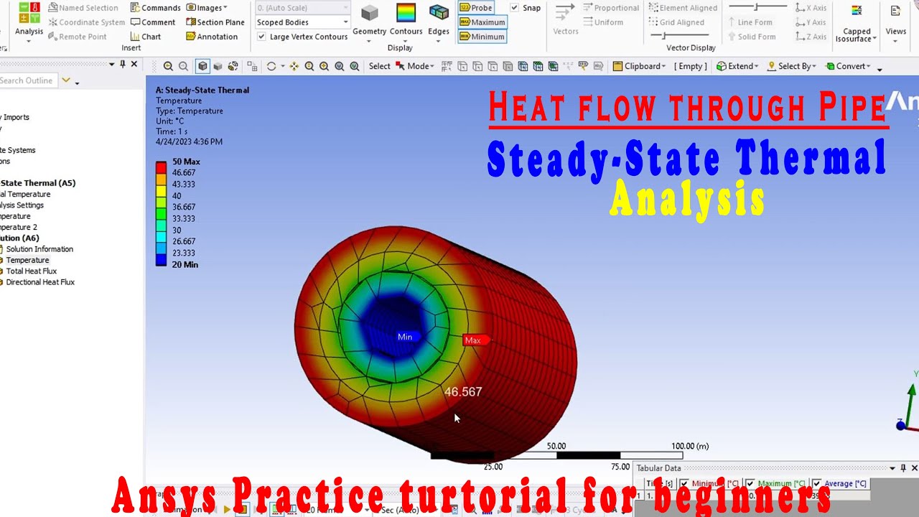Click the Zoom Out magnifier icon
919x517 pixels.
[183, 66]
